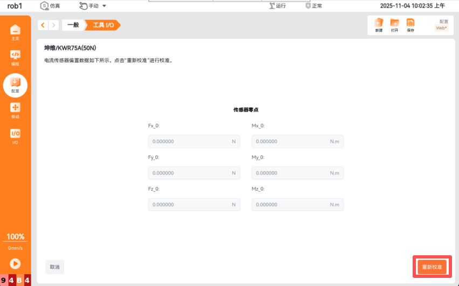
Task: Toggle the 仿真 simulation mode indicator
Action: point(51,6)
